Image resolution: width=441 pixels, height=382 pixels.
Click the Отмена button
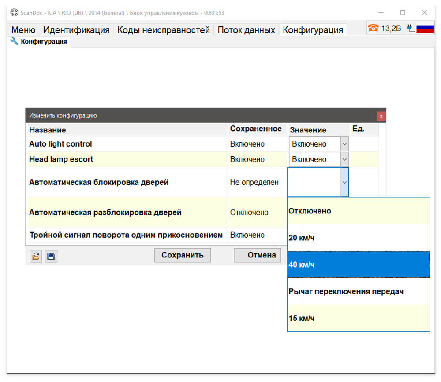258,255
